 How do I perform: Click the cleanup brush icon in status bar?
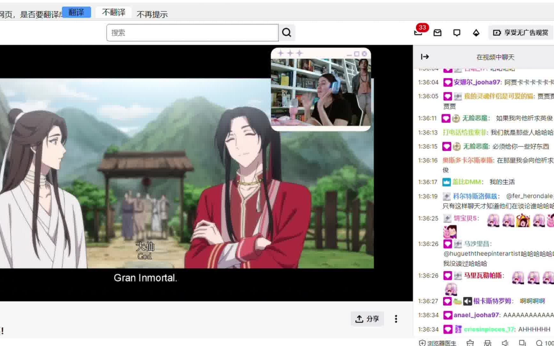point(470,342)
